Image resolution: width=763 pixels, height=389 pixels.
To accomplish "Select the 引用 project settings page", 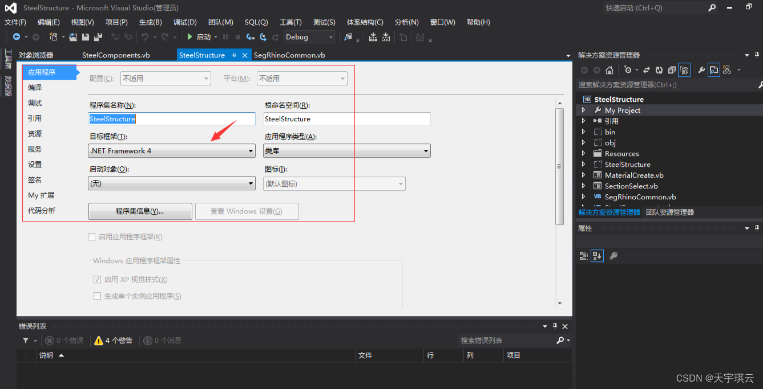I will point(35,118).
